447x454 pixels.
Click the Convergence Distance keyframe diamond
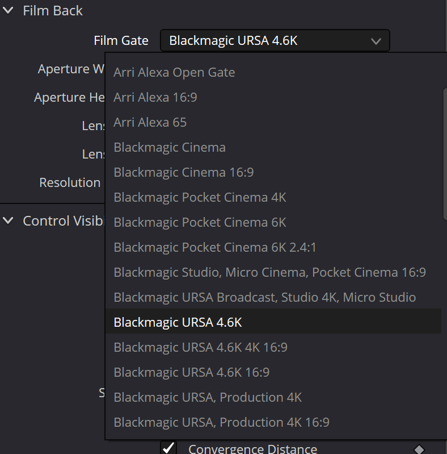point(419,449)
